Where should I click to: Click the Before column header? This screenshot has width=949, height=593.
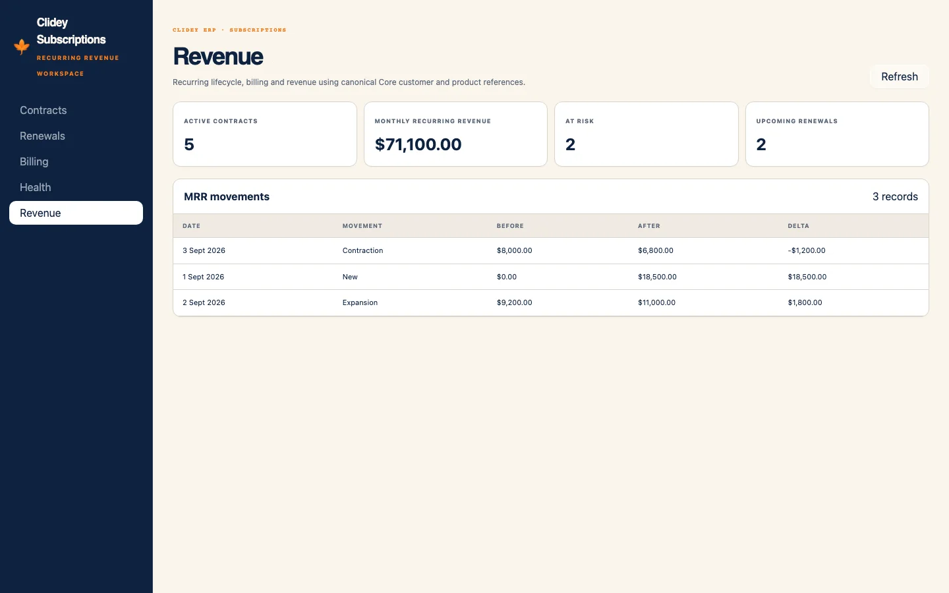click(510, 226)
